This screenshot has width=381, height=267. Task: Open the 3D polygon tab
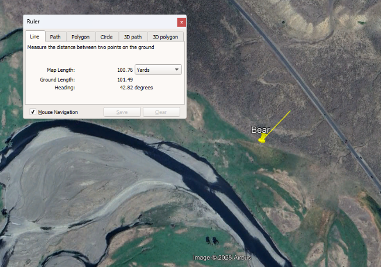[165, 36]
